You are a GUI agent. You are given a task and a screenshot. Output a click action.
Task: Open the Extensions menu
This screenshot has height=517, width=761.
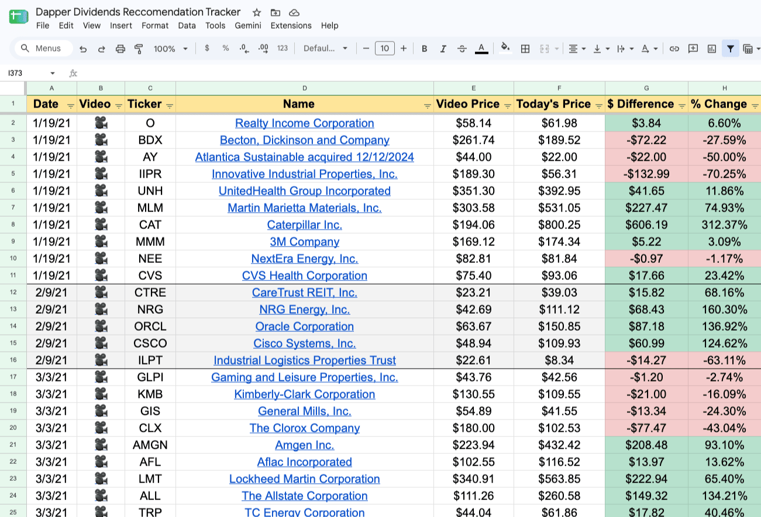[291, 26]
